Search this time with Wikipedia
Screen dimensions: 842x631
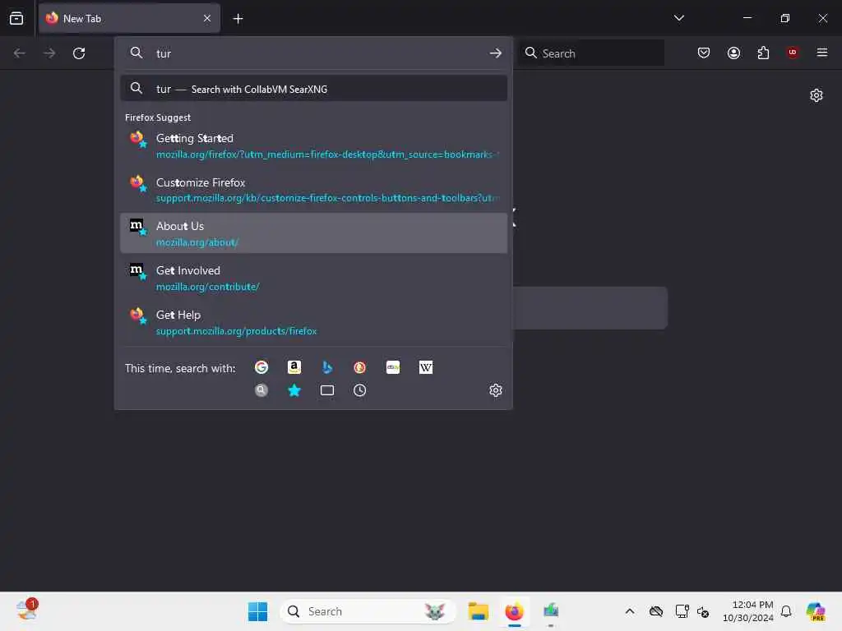(426, 367)
